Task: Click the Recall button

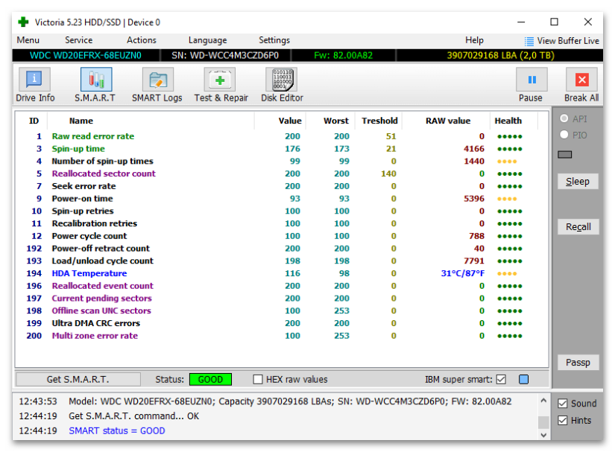Action: click(578, 227)
